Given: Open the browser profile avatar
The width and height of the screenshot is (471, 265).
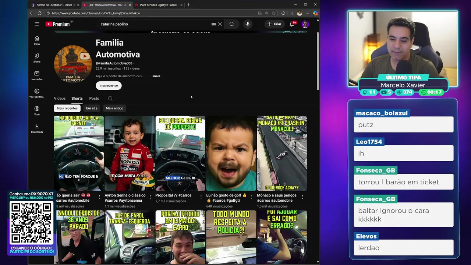Looking at the screenshot, I should click(300, 13).
